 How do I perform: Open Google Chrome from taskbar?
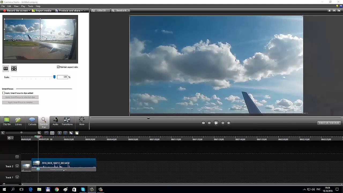click(x=57, y=190)
